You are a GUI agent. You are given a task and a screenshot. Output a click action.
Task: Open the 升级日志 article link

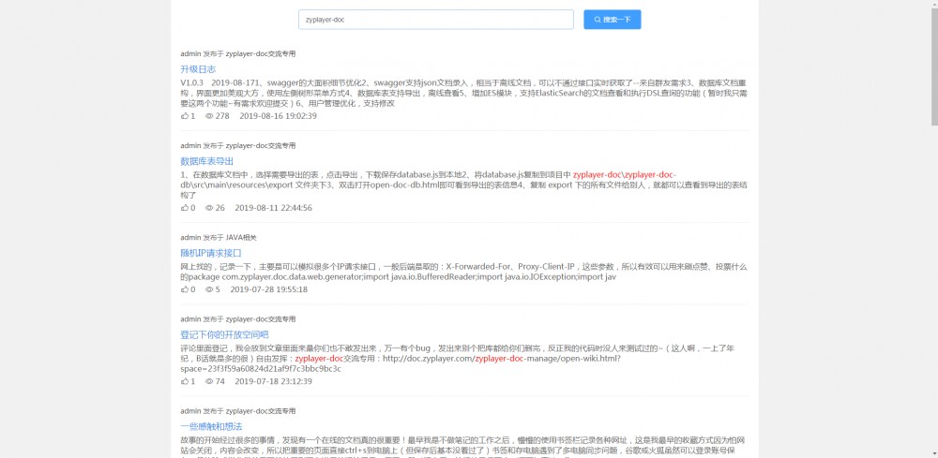pos(198,69)
